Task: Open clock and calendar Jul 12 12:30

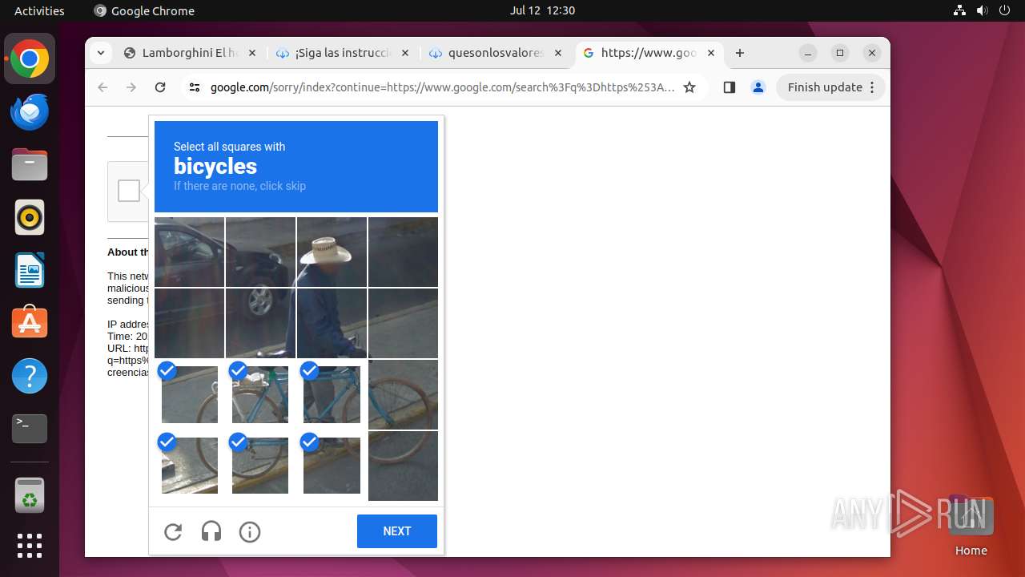Action: [542, 10]
